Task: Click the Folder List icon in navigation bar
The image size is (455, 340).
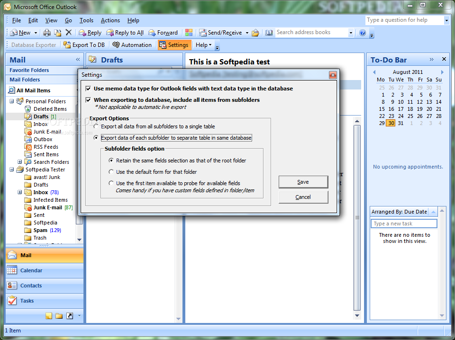Action: pos(59,316)
